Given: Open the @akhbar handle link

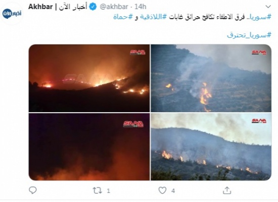Looking at the screenshot, I should coord(114,7).
